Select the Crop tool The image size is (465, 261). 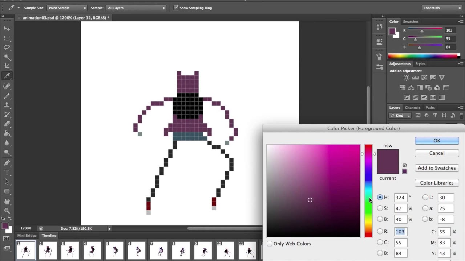[x=7, y=66]
